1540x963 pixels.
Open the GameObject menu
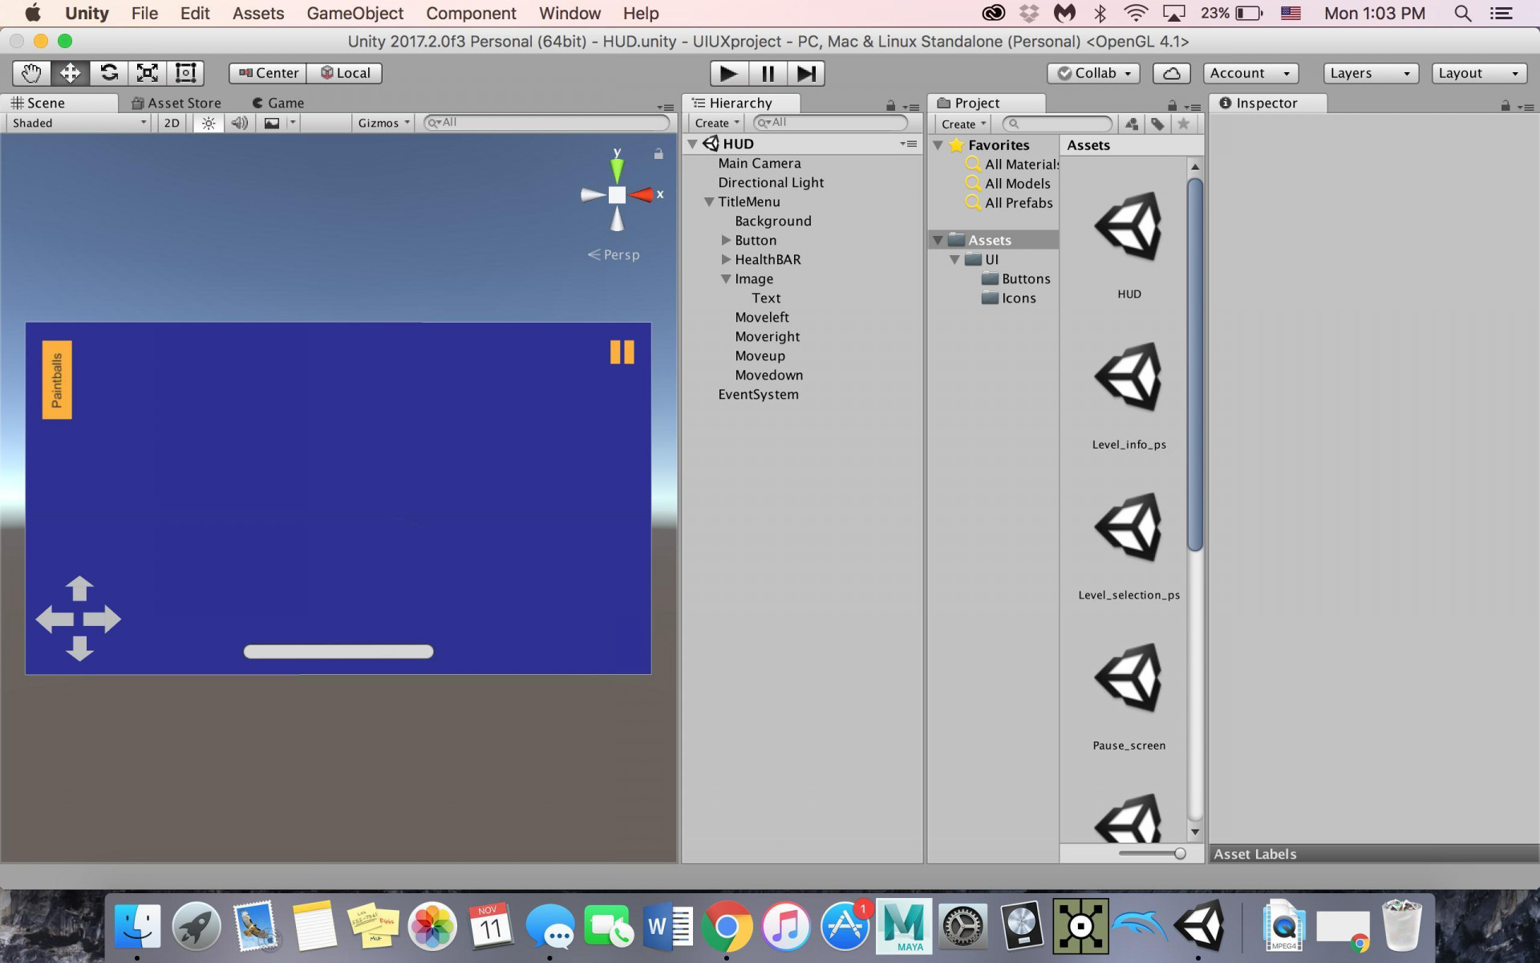point(355,14)
